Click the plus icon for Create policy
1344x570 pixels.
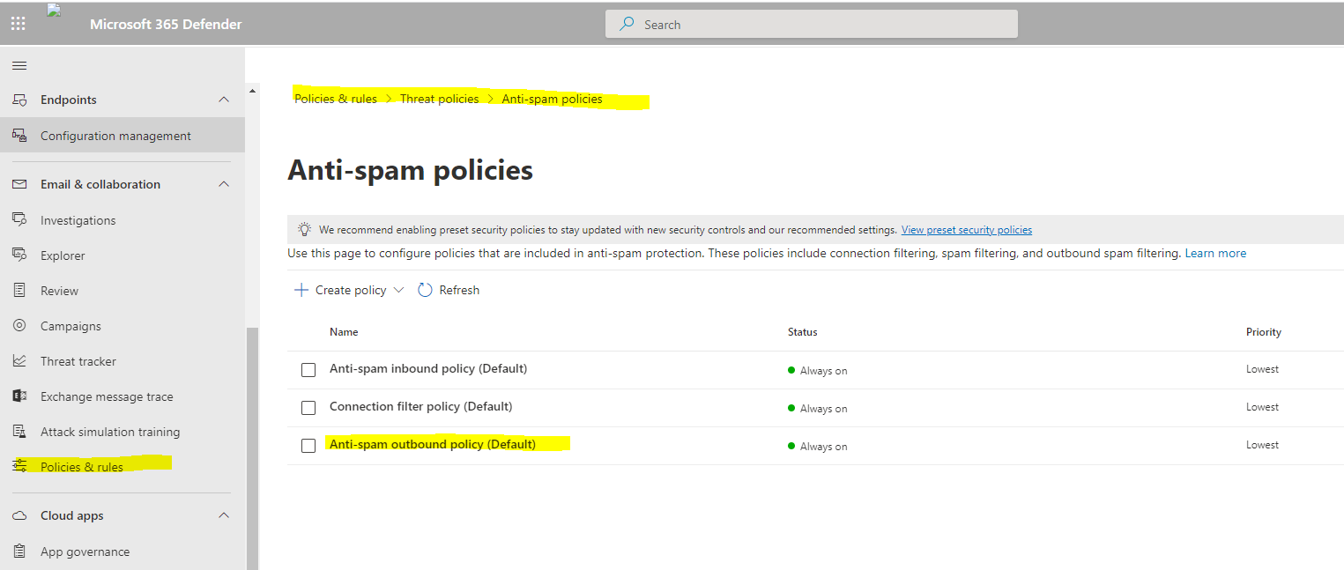[301, 290]
